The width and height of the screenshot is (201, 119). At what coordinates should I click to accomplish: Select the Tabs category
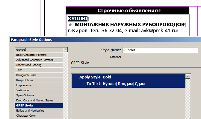pos(39,70)
